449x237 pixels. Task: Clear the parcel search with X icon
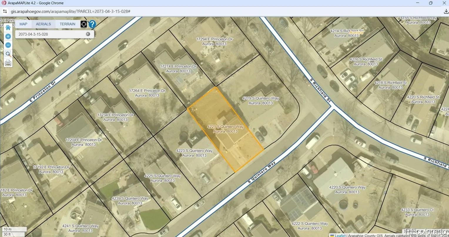coord(88,34)
